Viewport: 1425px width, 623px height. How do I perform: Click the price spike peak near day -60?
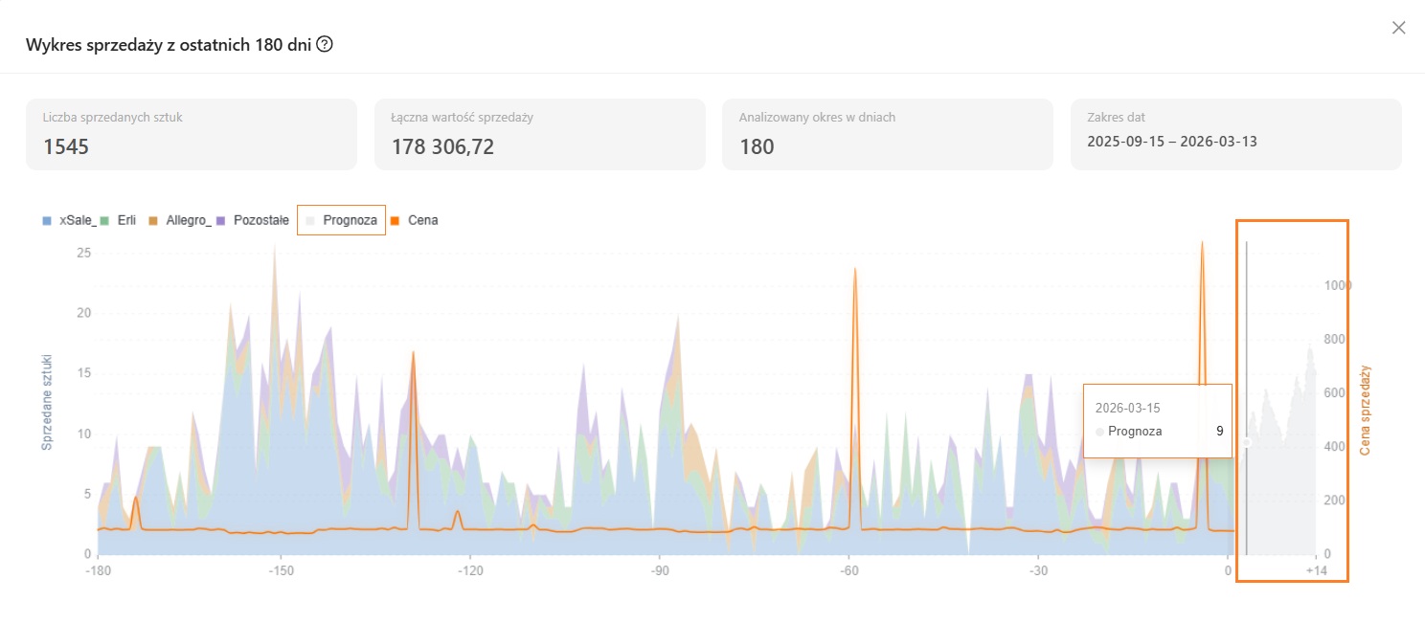pos(854,269)
